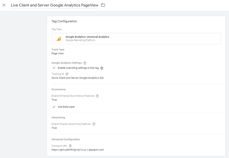This screenshot has width=229, height=158.
Task: Close the tag editor with X
Action: (x=4, y=5)
